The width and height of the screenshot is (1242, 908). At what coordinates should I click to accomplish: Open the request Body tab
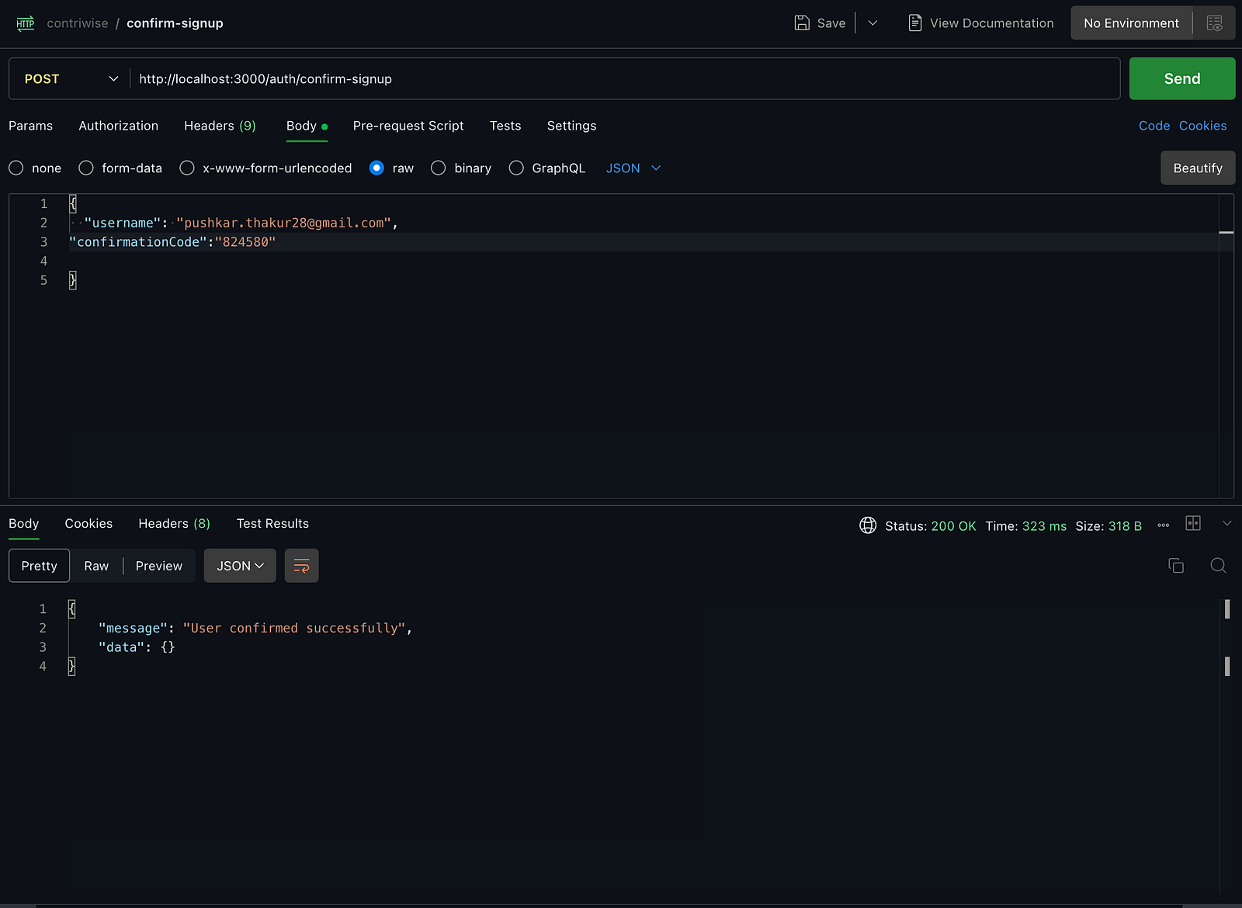(307, 126)
